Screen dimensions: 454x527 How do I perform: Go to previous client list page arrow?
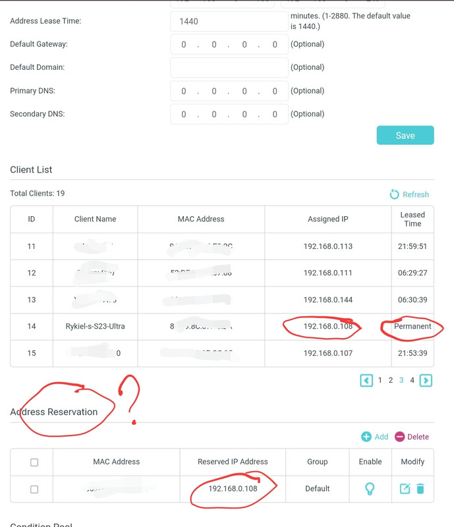tap(366, 381)
